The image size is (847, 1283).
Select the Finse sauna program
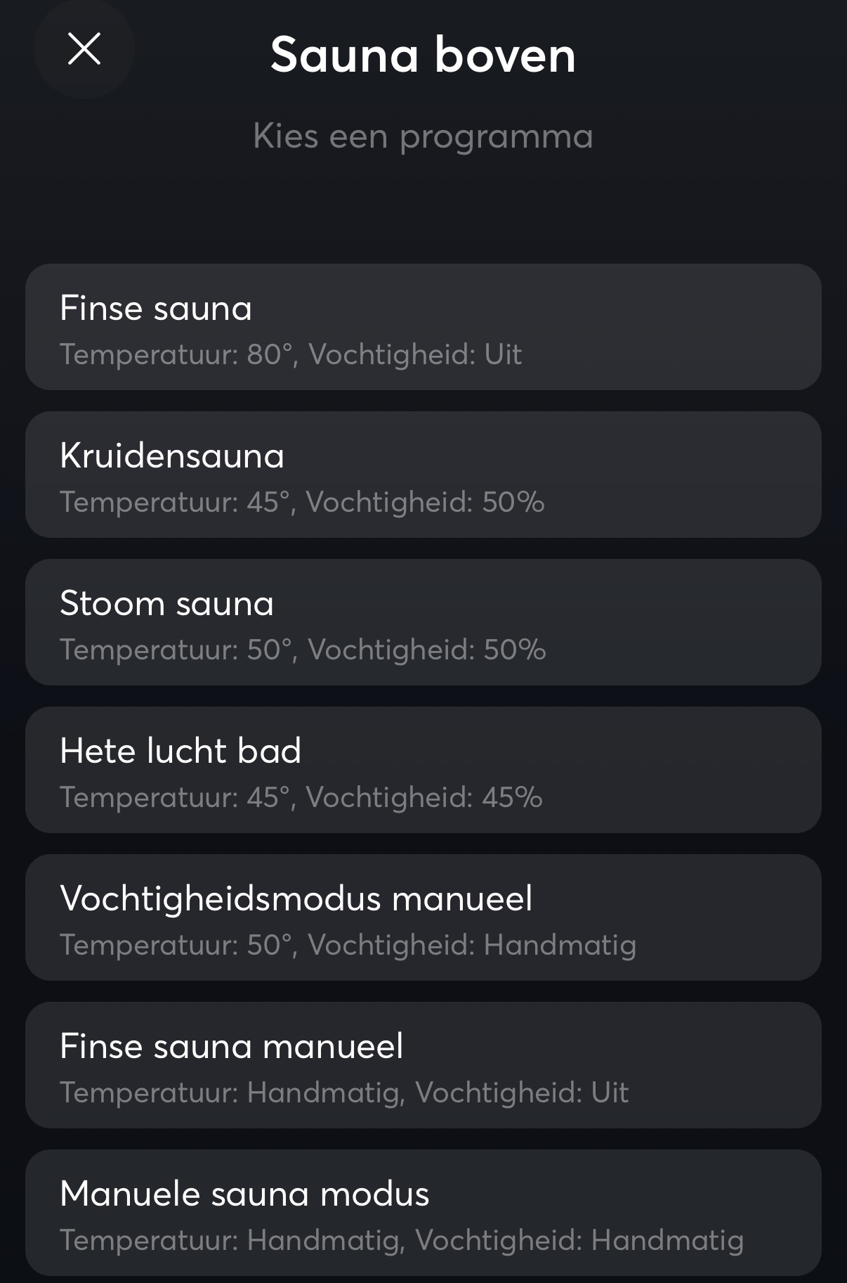tap(423, 327)
